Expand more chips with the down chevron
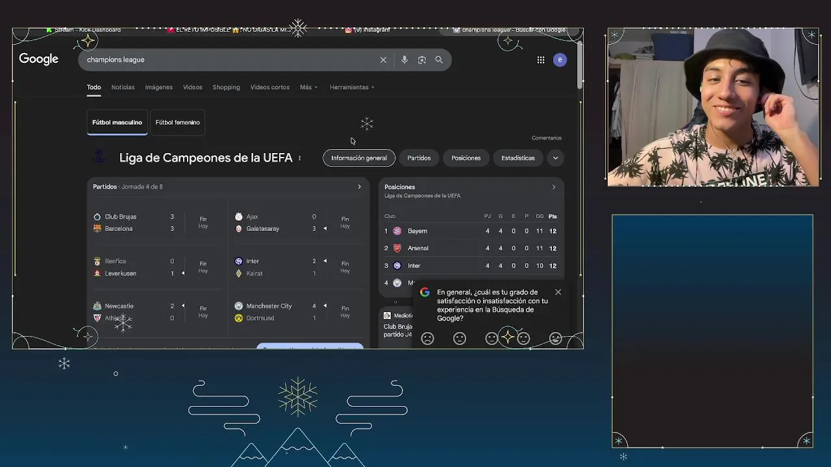Screen dimensions: 831x467 [555, 158]
